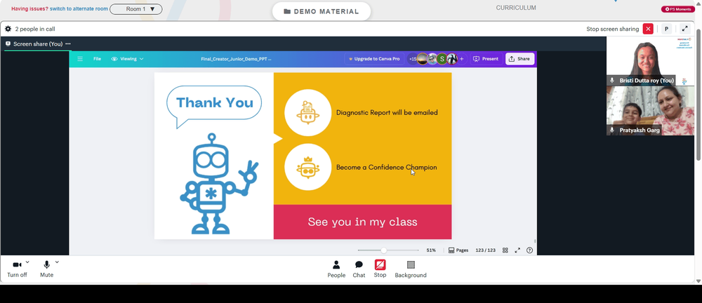The image size is (702, 303).
Task: Open the Pages view
Action: coord(458,250)
